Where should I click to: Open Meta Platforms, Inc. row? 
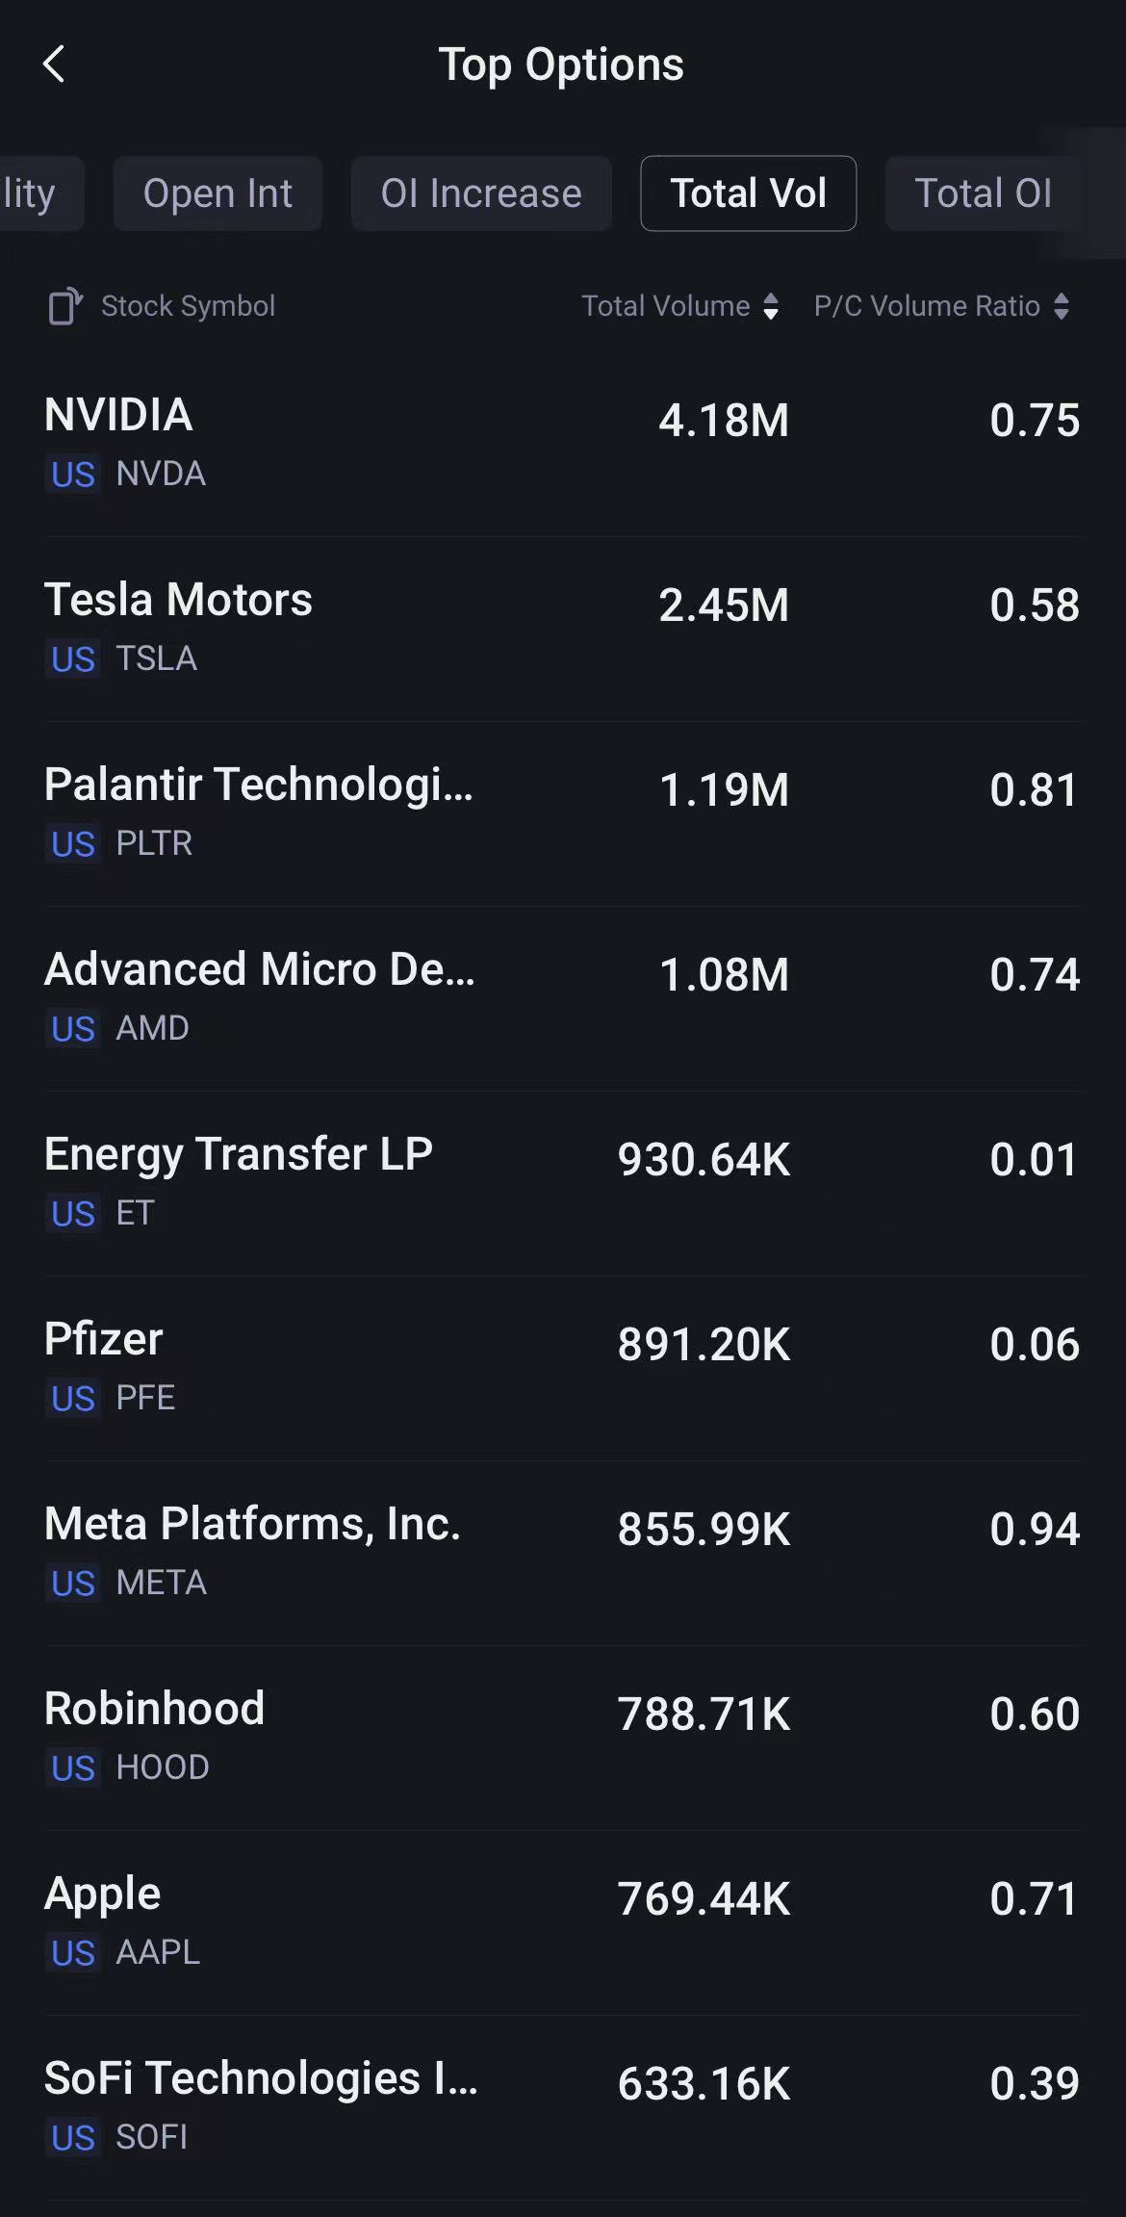pos(562,1552)
